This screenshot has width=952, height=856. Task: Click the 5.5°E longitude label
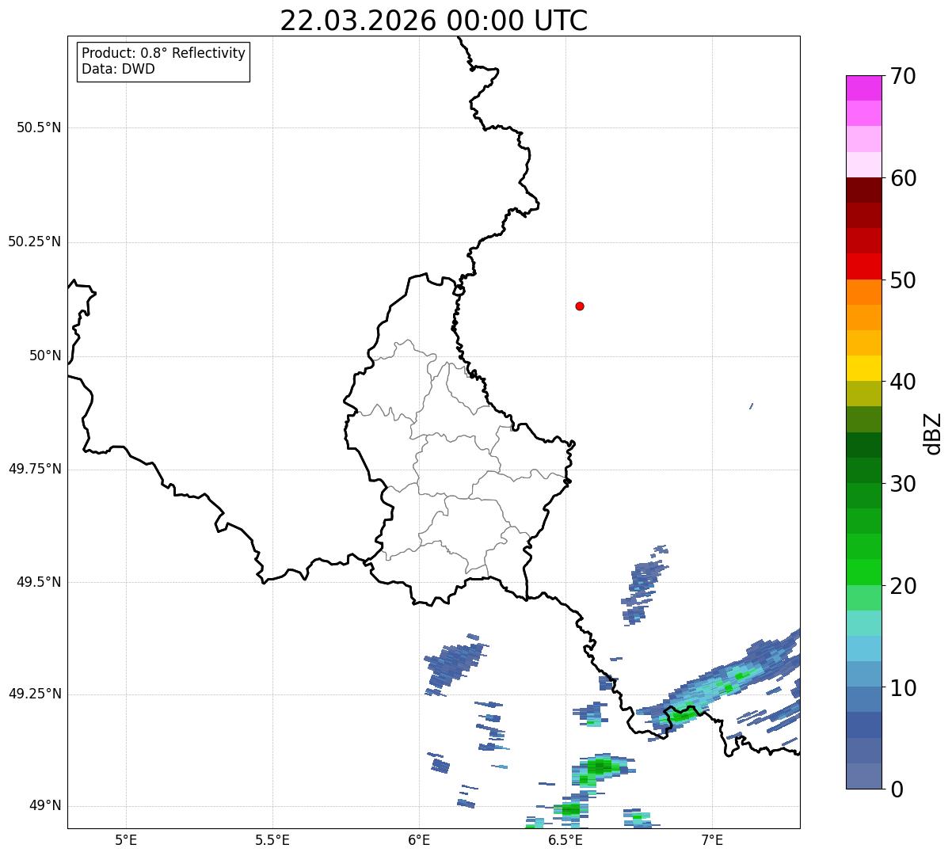click(272, 839)
